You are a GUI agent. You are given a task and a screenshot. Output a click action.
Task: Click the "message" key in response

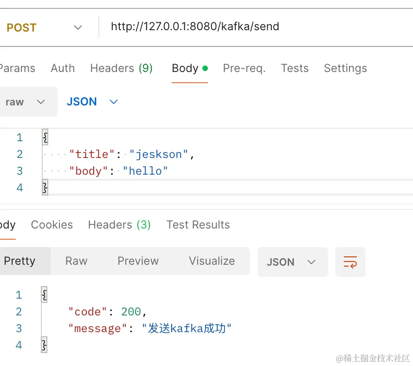click(x=97, y=328)
